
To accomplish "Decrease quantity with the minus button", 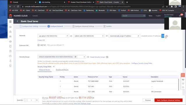I will click(26, 100).
